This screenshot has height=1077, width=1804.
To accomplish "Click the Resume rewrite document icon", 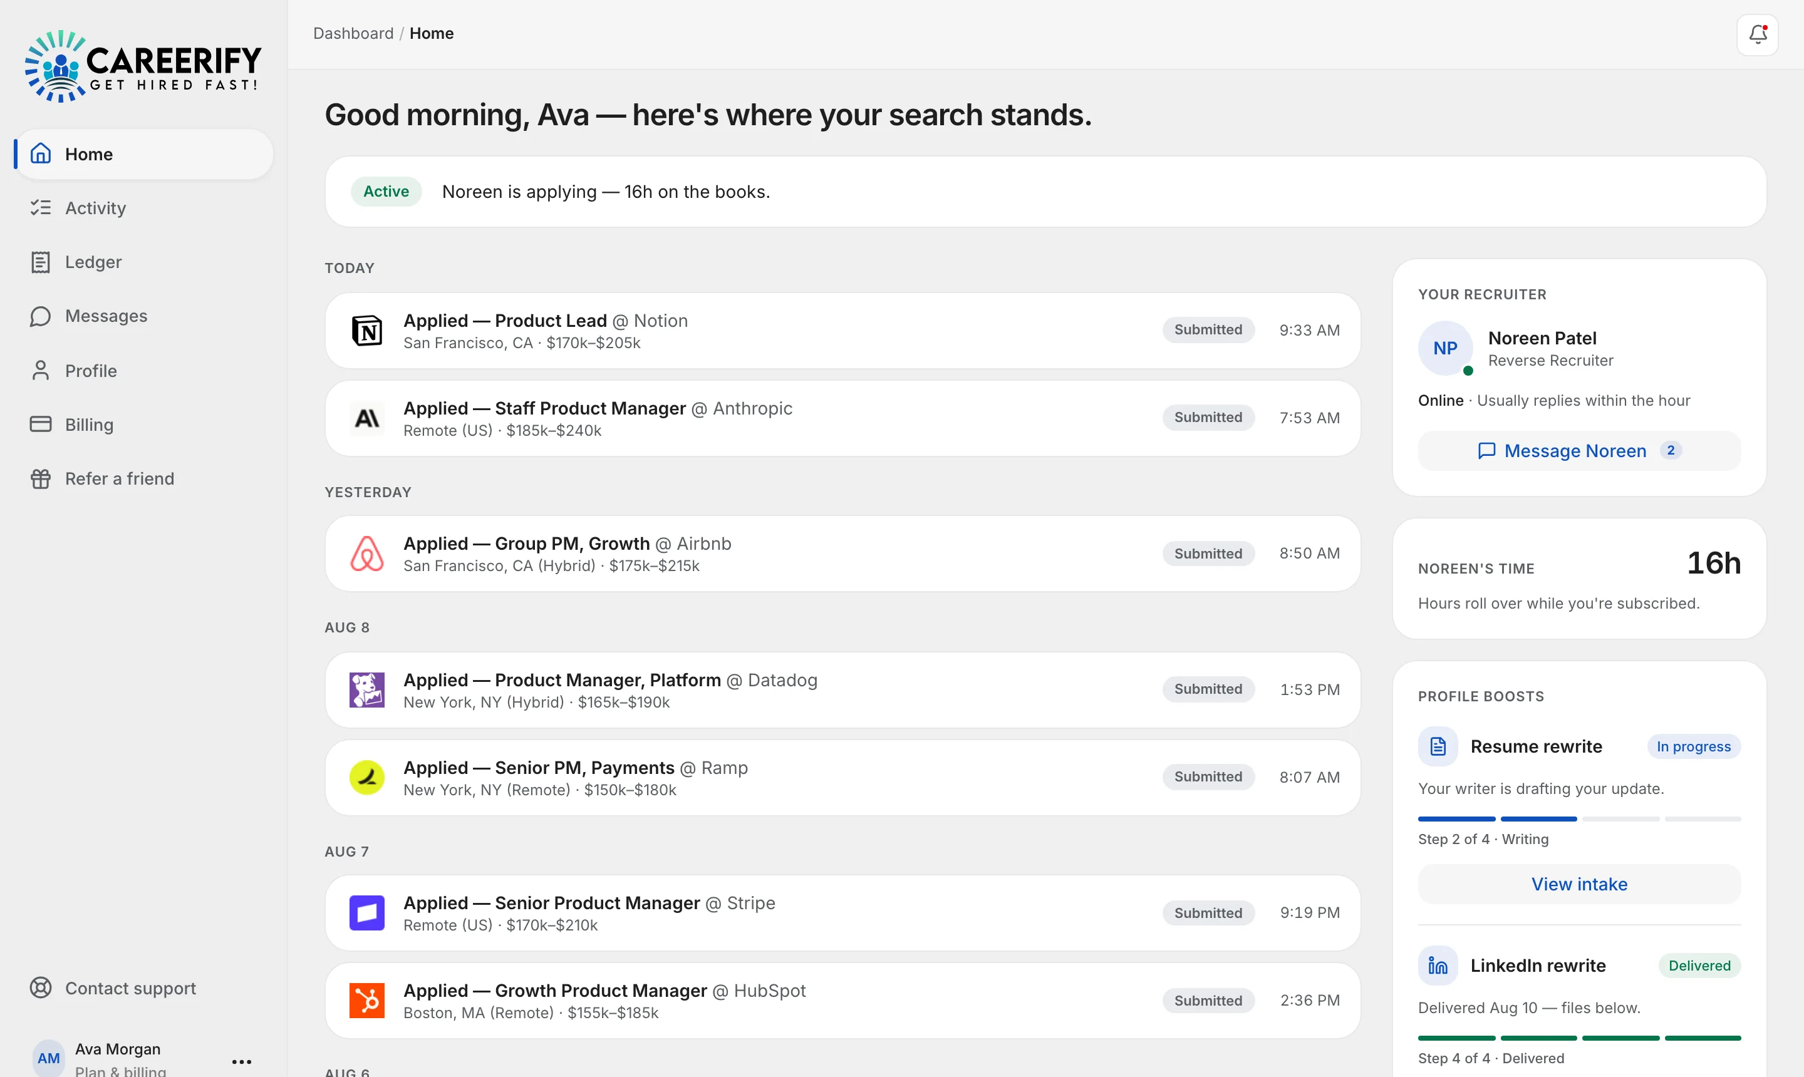I will [1438, 746].
